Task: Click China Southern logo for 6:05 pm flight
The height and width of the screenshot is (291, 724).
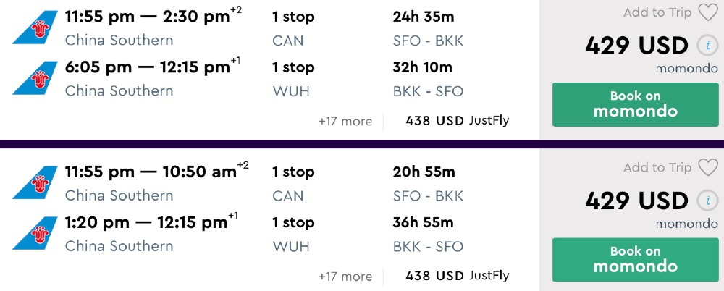Action: tap(35, 79)
